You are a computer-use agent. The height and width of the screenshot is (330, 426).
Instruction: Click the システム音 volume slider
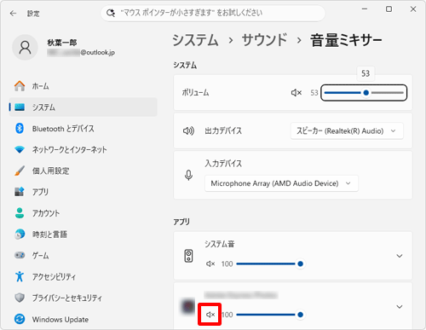pos(270,263)
